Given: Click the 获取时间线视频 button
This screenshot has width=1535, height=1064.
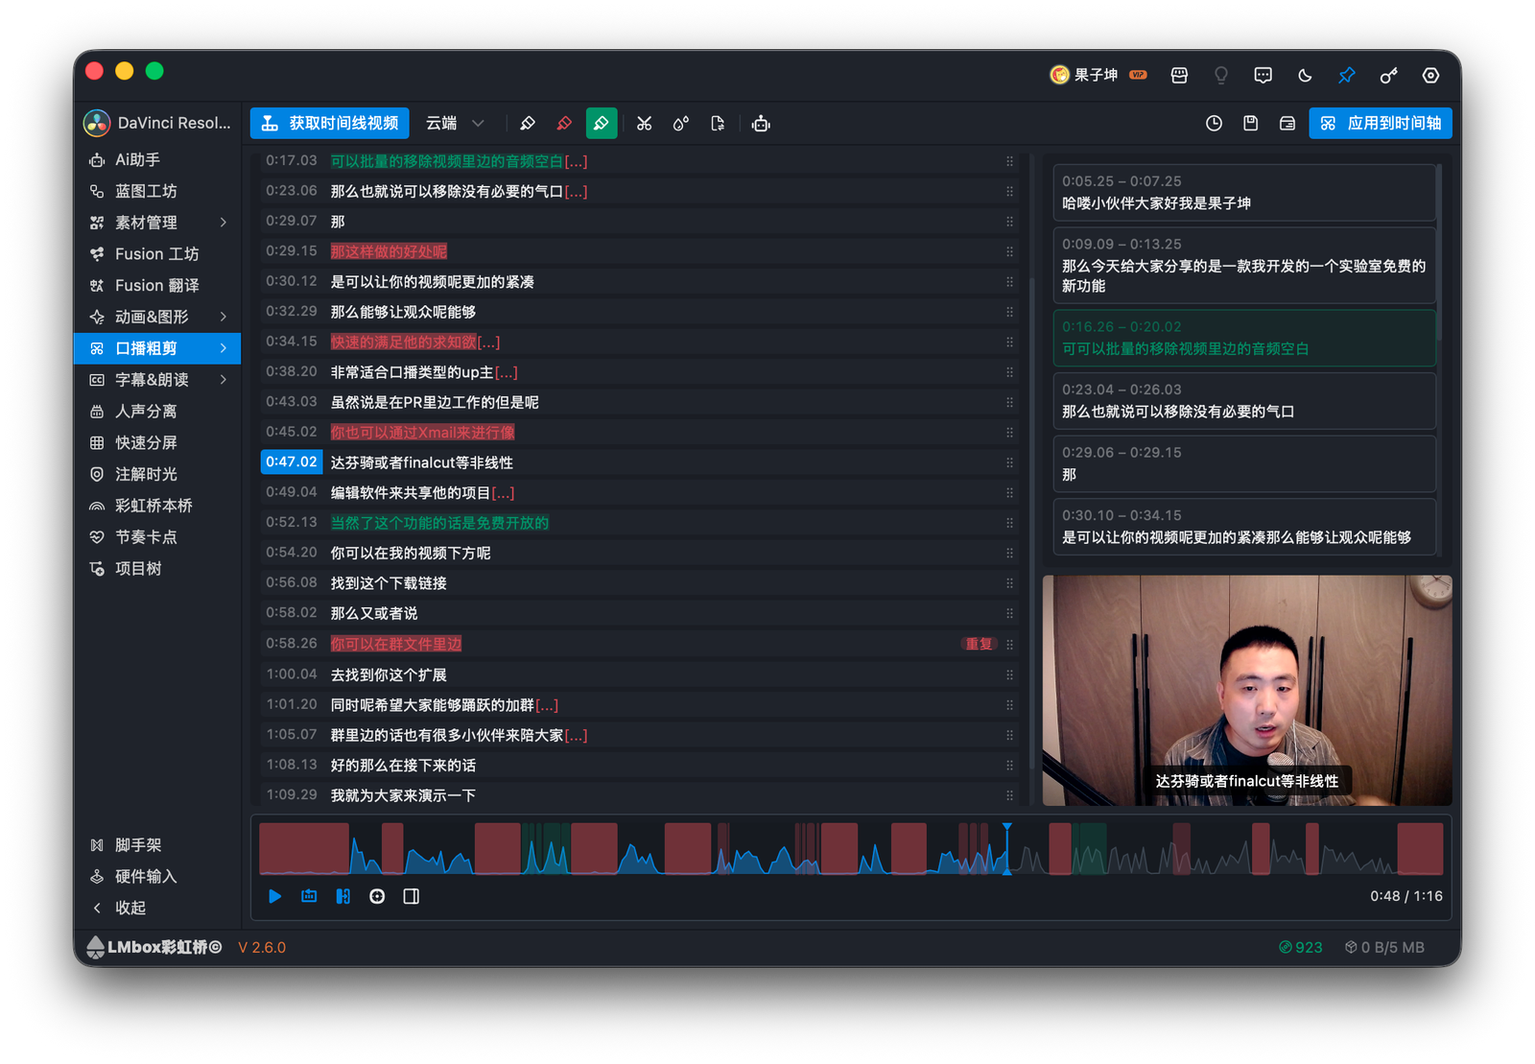Looking at the screenshot, I should coord(330,124).
